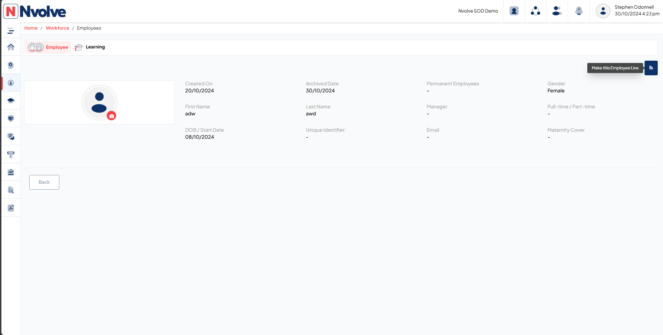This screenshot has width=663, height=335.
Task: Click the Maternity Cover label
Action: click(566, 130)
